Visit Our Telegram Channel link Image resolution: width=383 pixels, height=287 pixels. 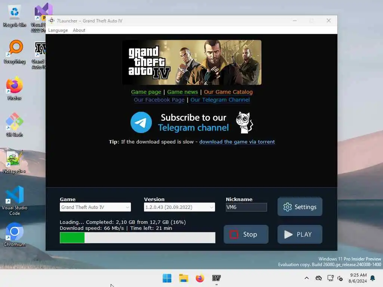220,100
